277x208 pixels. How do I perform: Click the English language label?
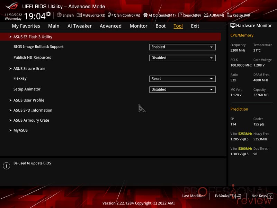point(68,15)
